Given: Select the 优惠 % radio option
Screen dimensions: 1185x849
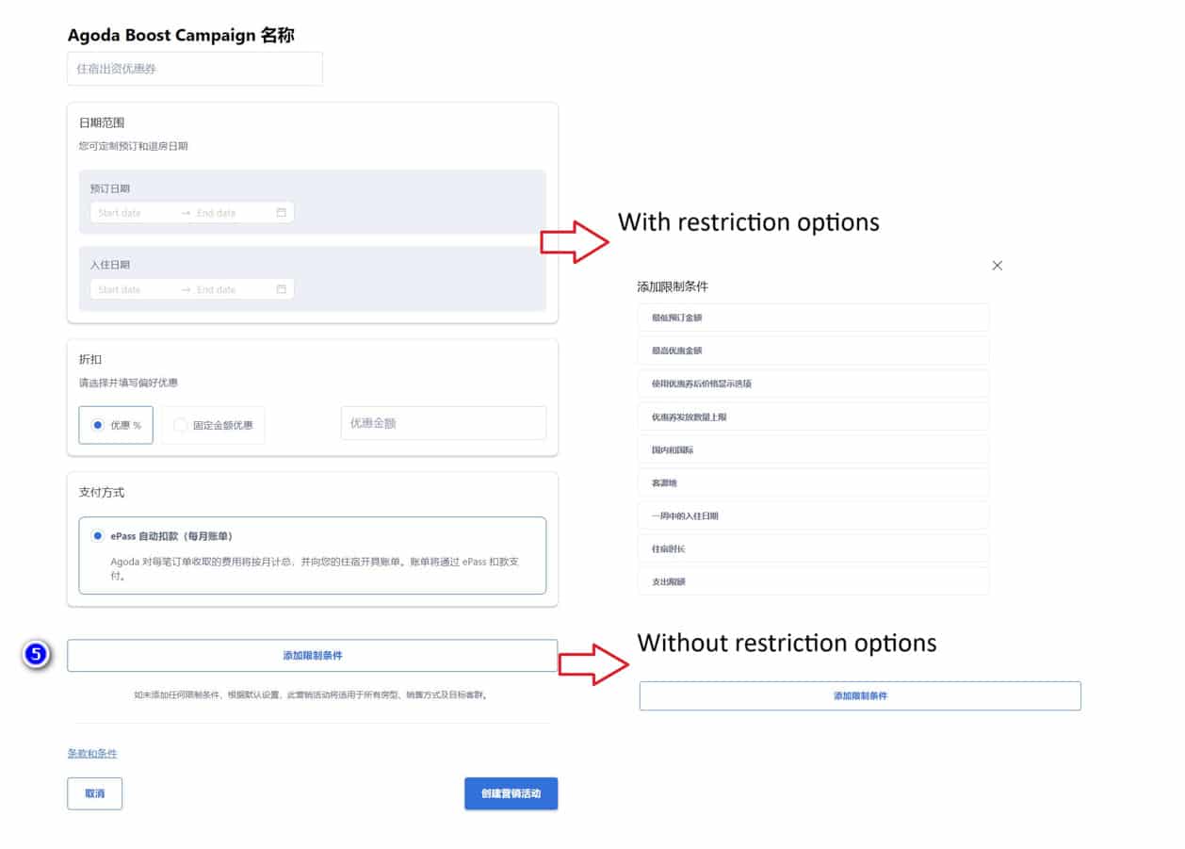Looking at the screenshot, I should pyautogui.click(x=116, y=425).
